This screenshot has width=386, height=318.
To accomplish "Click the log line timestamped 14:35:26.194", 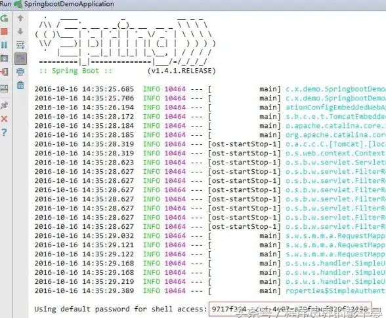I will coord(210,108).
